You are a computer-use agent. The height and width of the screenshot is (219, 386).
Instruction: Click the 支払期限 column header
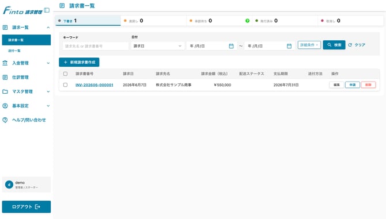click(281, 74)
